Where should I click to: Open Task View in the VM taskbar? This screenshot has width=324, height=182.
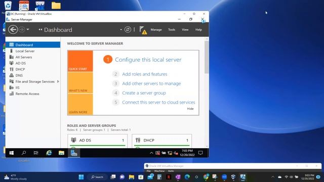[36, 153]
